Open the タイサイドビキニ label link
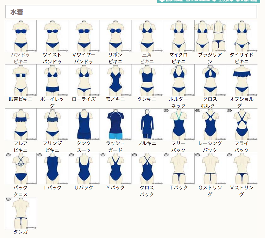Image resolution: width=265 pixels, height=238 pixels. tap(242, 58)
